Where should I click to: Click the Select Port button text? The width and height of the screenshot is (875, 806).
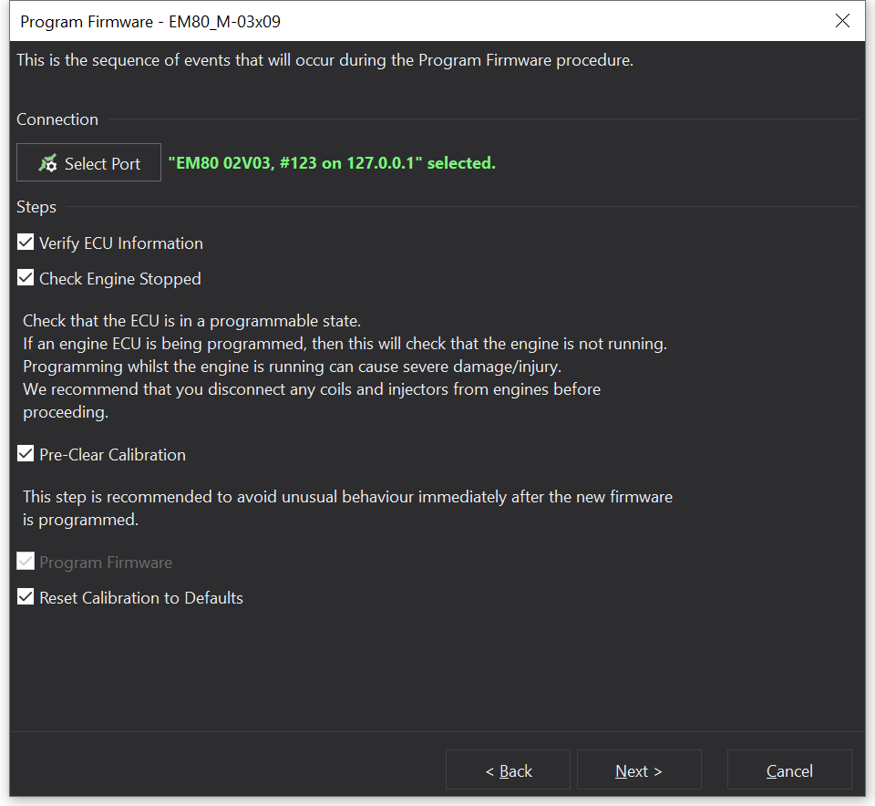coord(102,164)
